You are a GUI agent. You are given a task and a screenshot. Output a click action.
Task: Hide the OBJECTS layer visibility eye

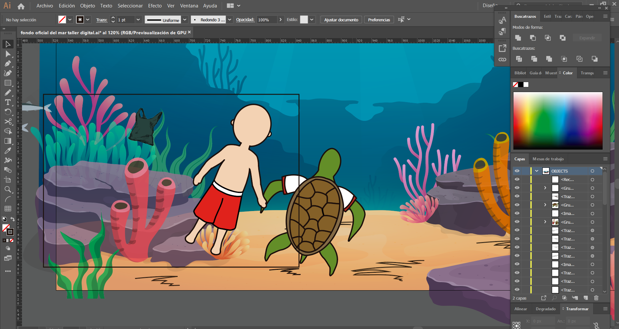tap(517, 171)
